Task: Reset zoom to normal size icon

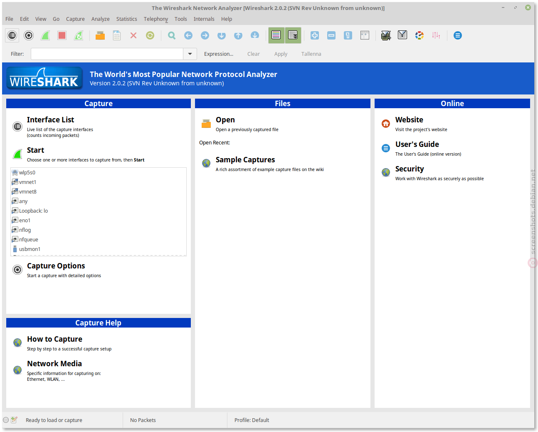Action: pyautogui.click(x=348, y=35)
